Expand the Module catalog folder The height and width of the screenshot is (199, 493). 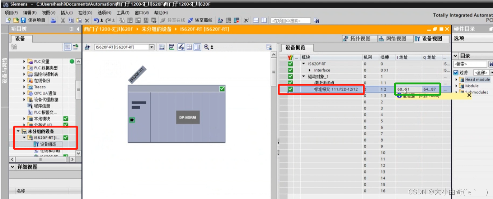(x=457, y=86)
